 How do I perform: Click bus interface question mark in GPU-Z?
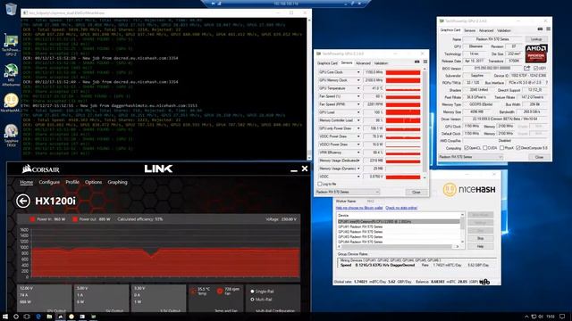click(546, 83)
